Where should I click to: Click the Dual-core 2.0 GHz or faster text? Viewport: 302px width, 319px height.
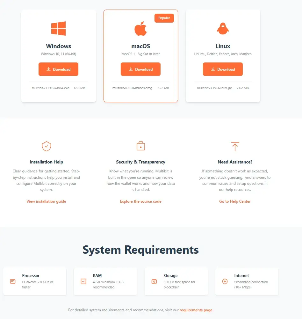tap(38, 285)
